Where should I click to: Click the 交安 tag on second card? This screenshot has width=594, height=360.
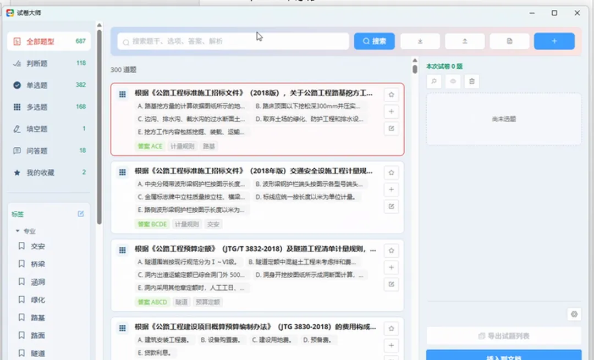pyautogui.click(x=213, y=224)
